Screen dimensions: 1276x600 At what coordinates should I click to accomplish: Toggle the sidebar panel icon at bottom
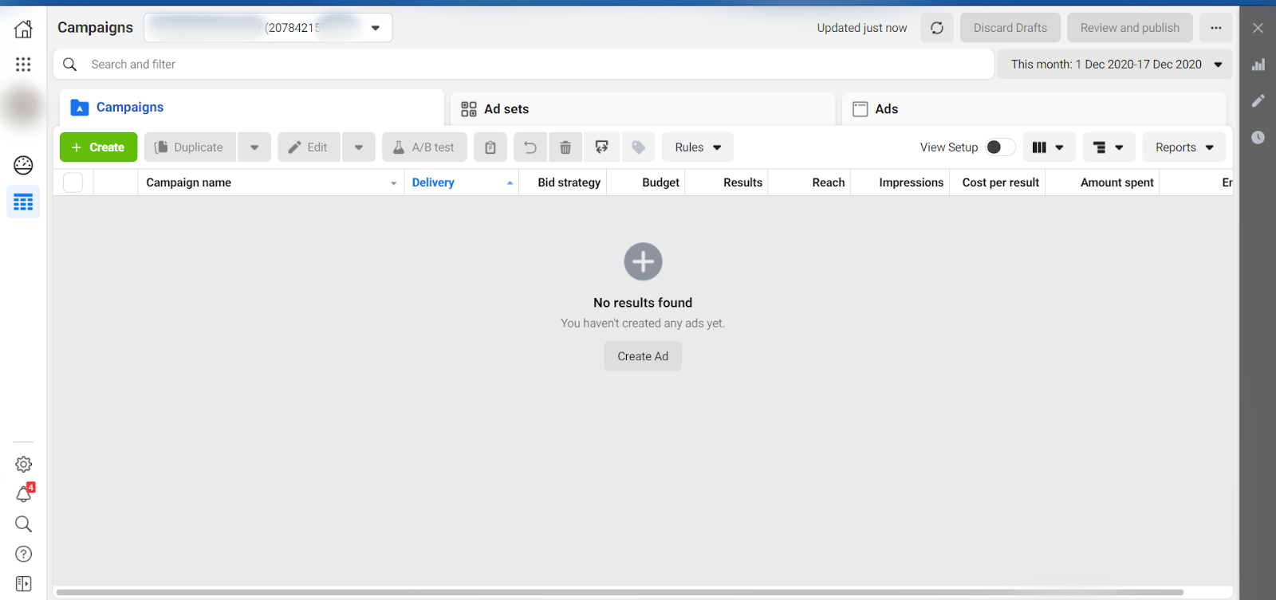pos(24,584)
